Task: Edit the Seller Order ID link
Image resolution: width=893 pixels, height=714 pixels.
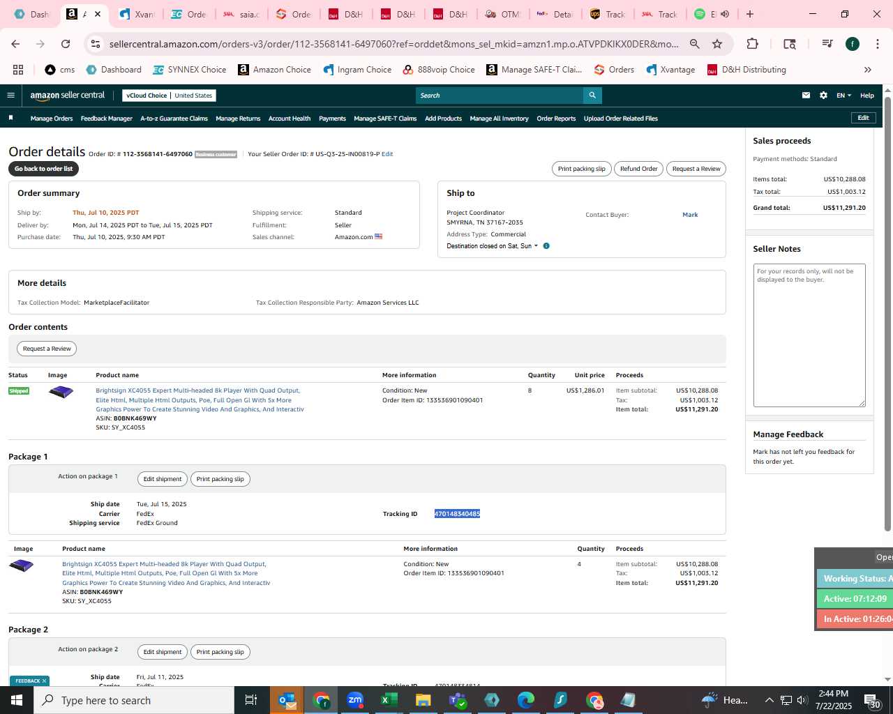Action: coord(387,154)
